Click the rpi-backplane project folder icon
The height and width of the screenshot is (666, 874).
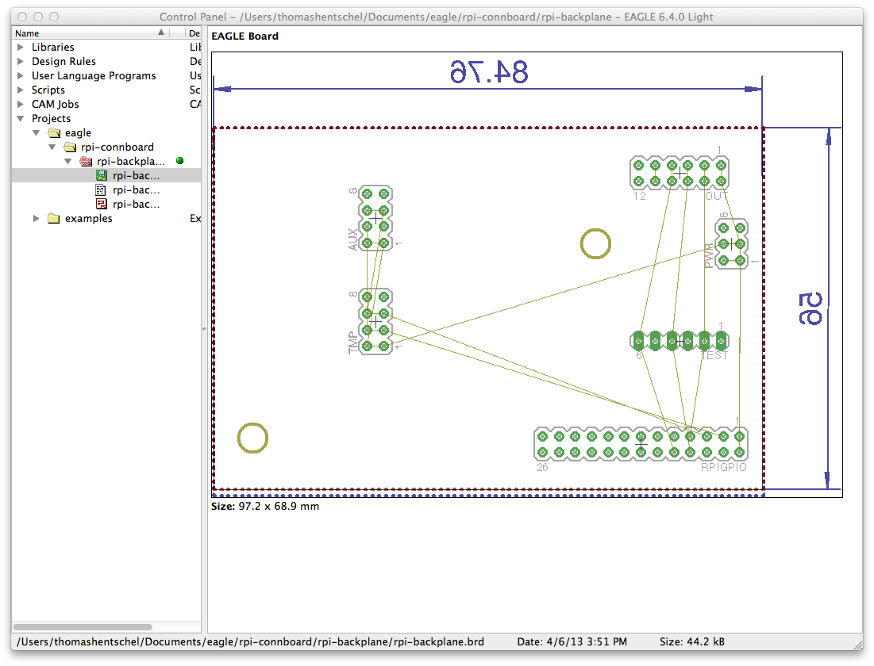tap(86, 162)
